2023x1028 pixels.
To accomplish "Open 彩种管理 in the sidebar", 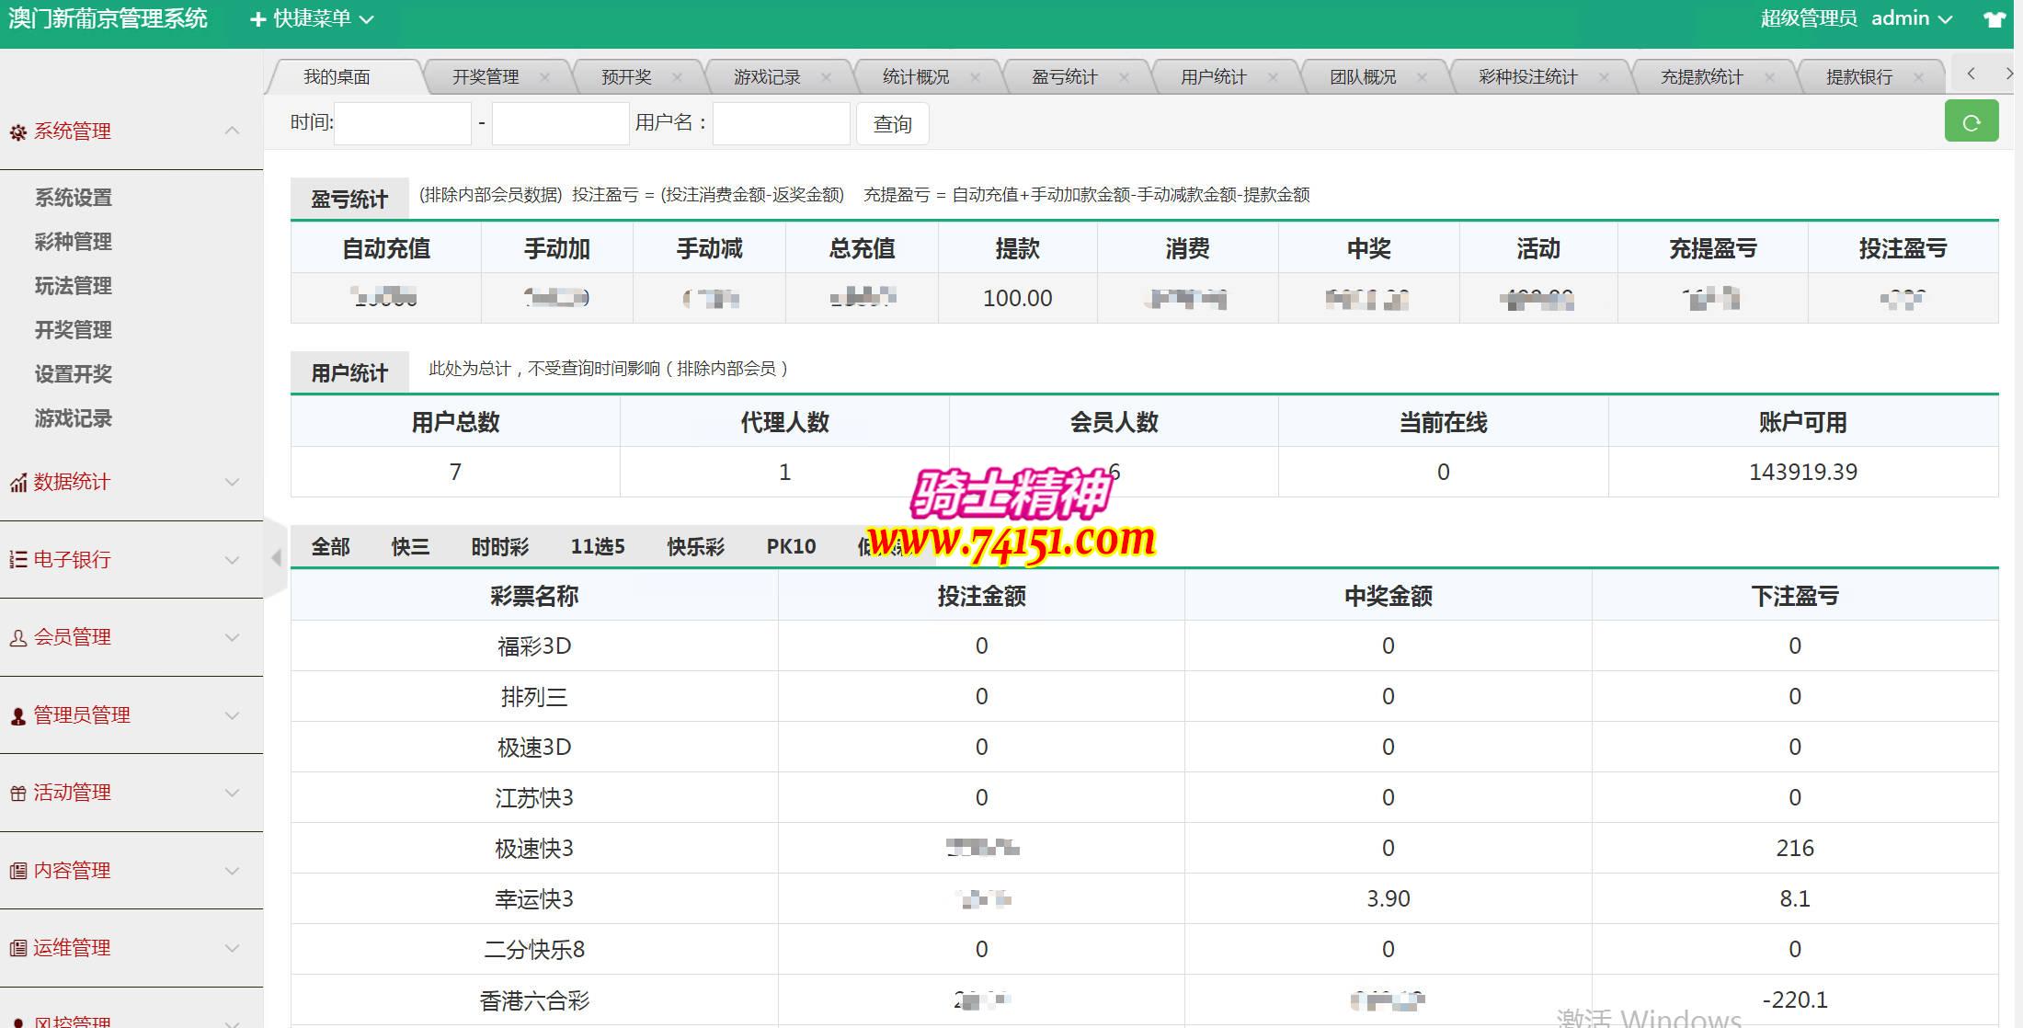I will (x=74, y=242).
